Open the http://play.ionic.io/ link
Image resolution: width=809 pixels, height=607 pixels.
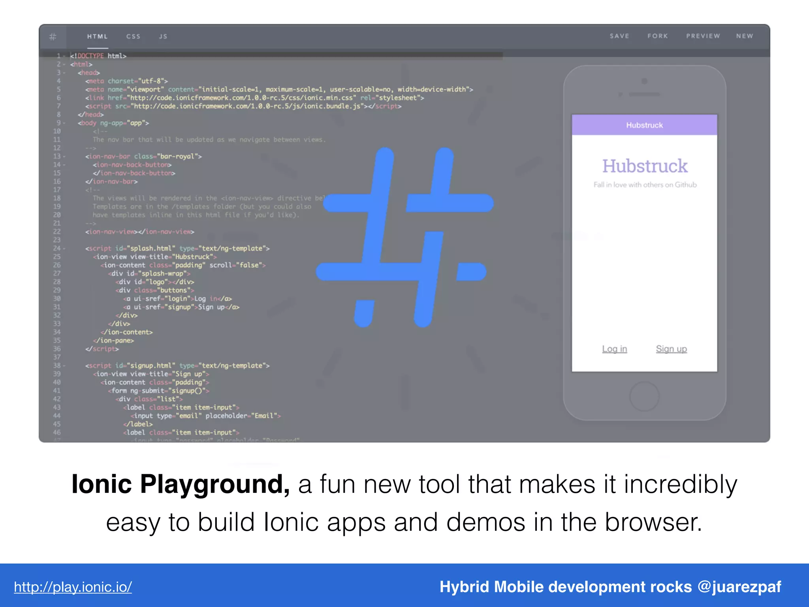(x=73, y=587)
